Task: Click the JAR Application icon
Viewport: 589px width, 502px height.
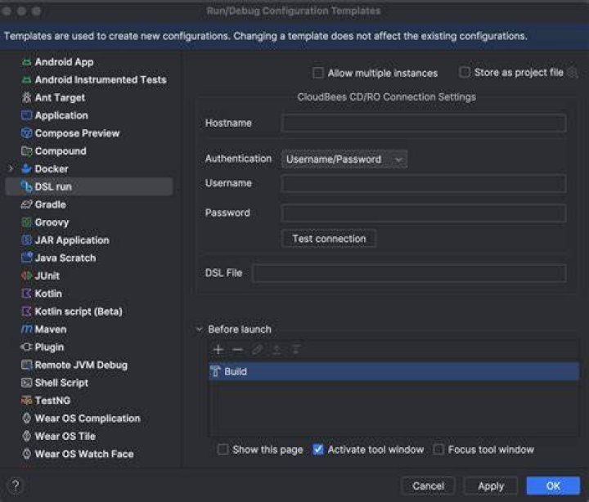Action: pyautogui.click(x=26, y=240)
